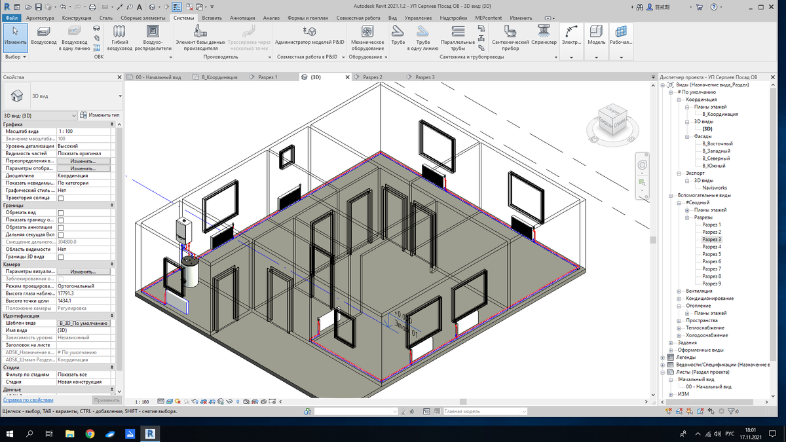Select Разрез 5 in project browser

pos(711,254)
